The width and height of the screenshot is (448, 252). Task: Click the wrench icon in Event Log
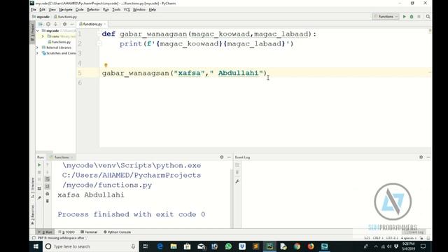coord(237,181)
